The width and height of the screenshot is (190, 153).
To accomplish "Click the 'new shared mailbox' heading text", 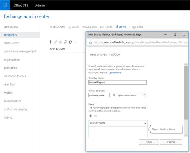I will click(x=105, y=54).
